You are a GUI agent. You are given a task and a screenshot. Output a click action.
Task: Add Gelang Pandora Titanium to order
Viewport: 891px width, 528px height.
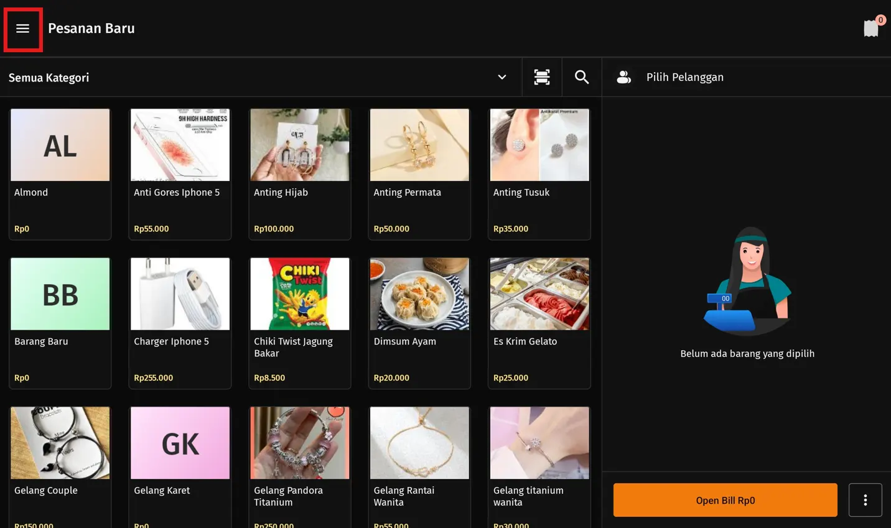click(x=300, y=466)
